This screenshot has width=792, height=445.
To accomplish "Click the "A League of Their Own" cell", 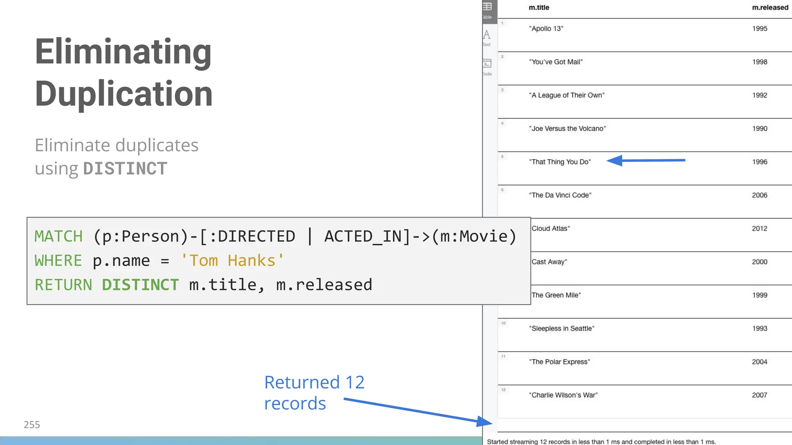I will coord(567,95).
